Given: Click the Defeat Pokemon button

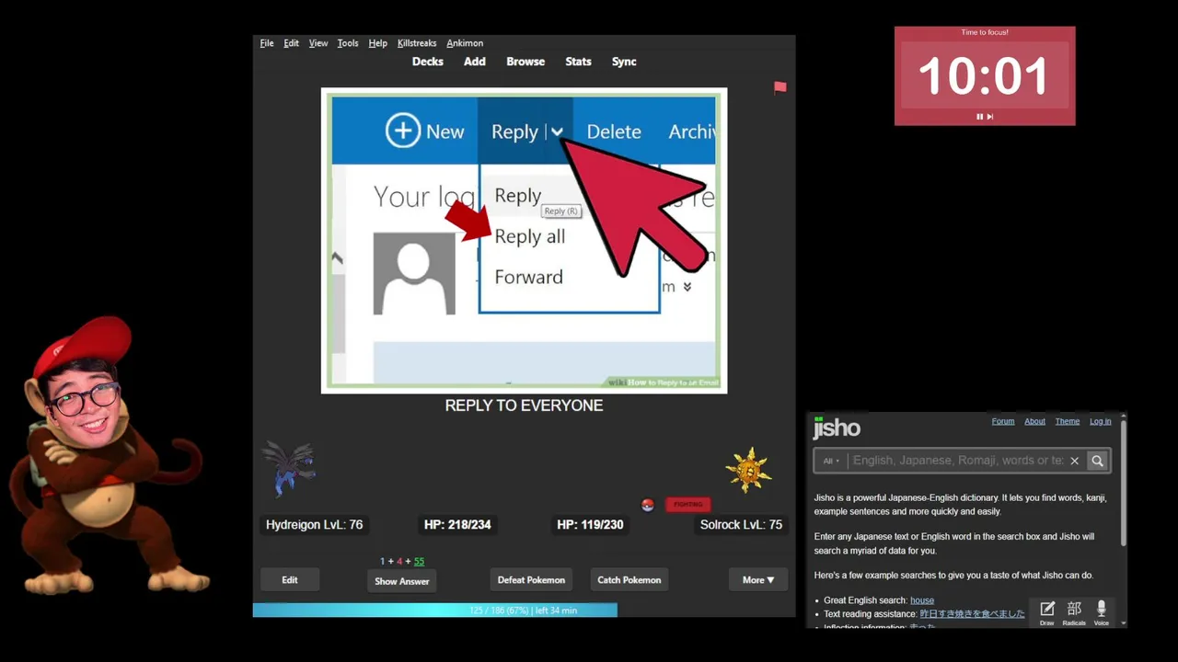Looking at the screenshot, I should 531,580.
